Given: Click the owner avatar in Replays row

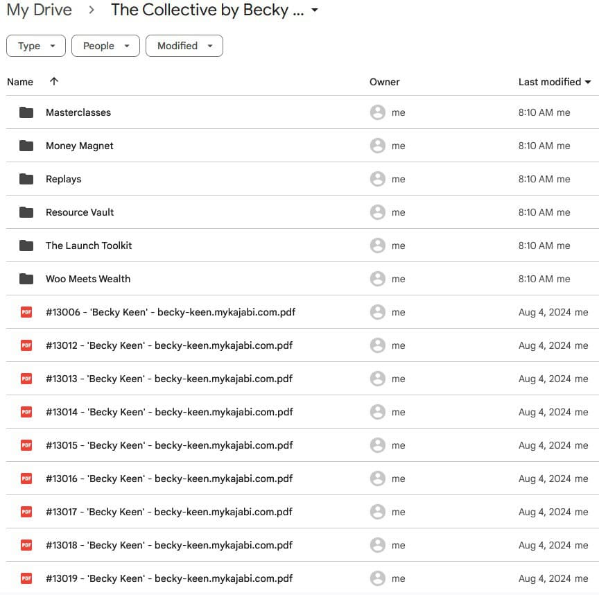Looking at the screenshot, I should coord(378,179).
